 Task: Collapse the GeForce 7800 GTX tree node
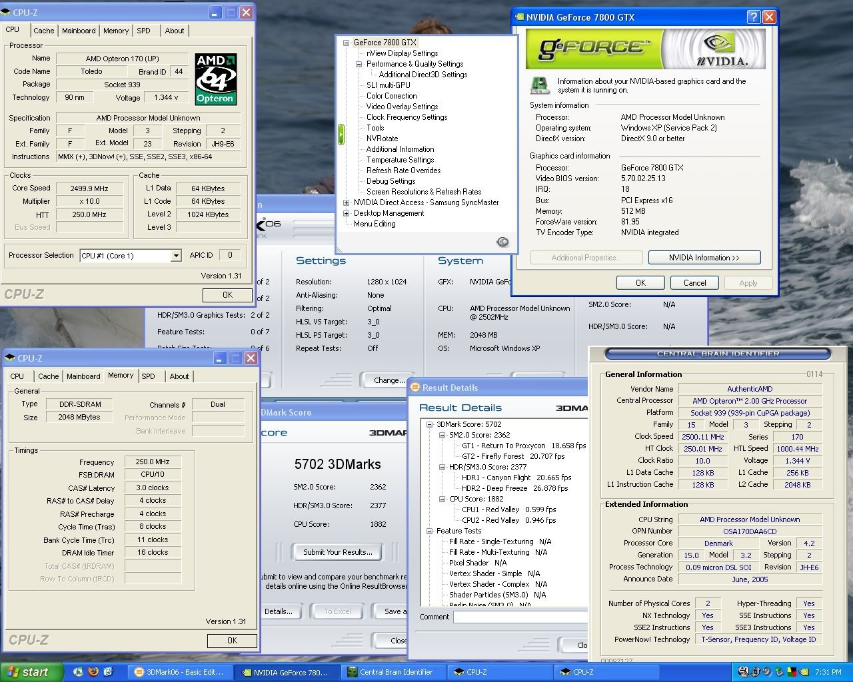click(347, 43)
